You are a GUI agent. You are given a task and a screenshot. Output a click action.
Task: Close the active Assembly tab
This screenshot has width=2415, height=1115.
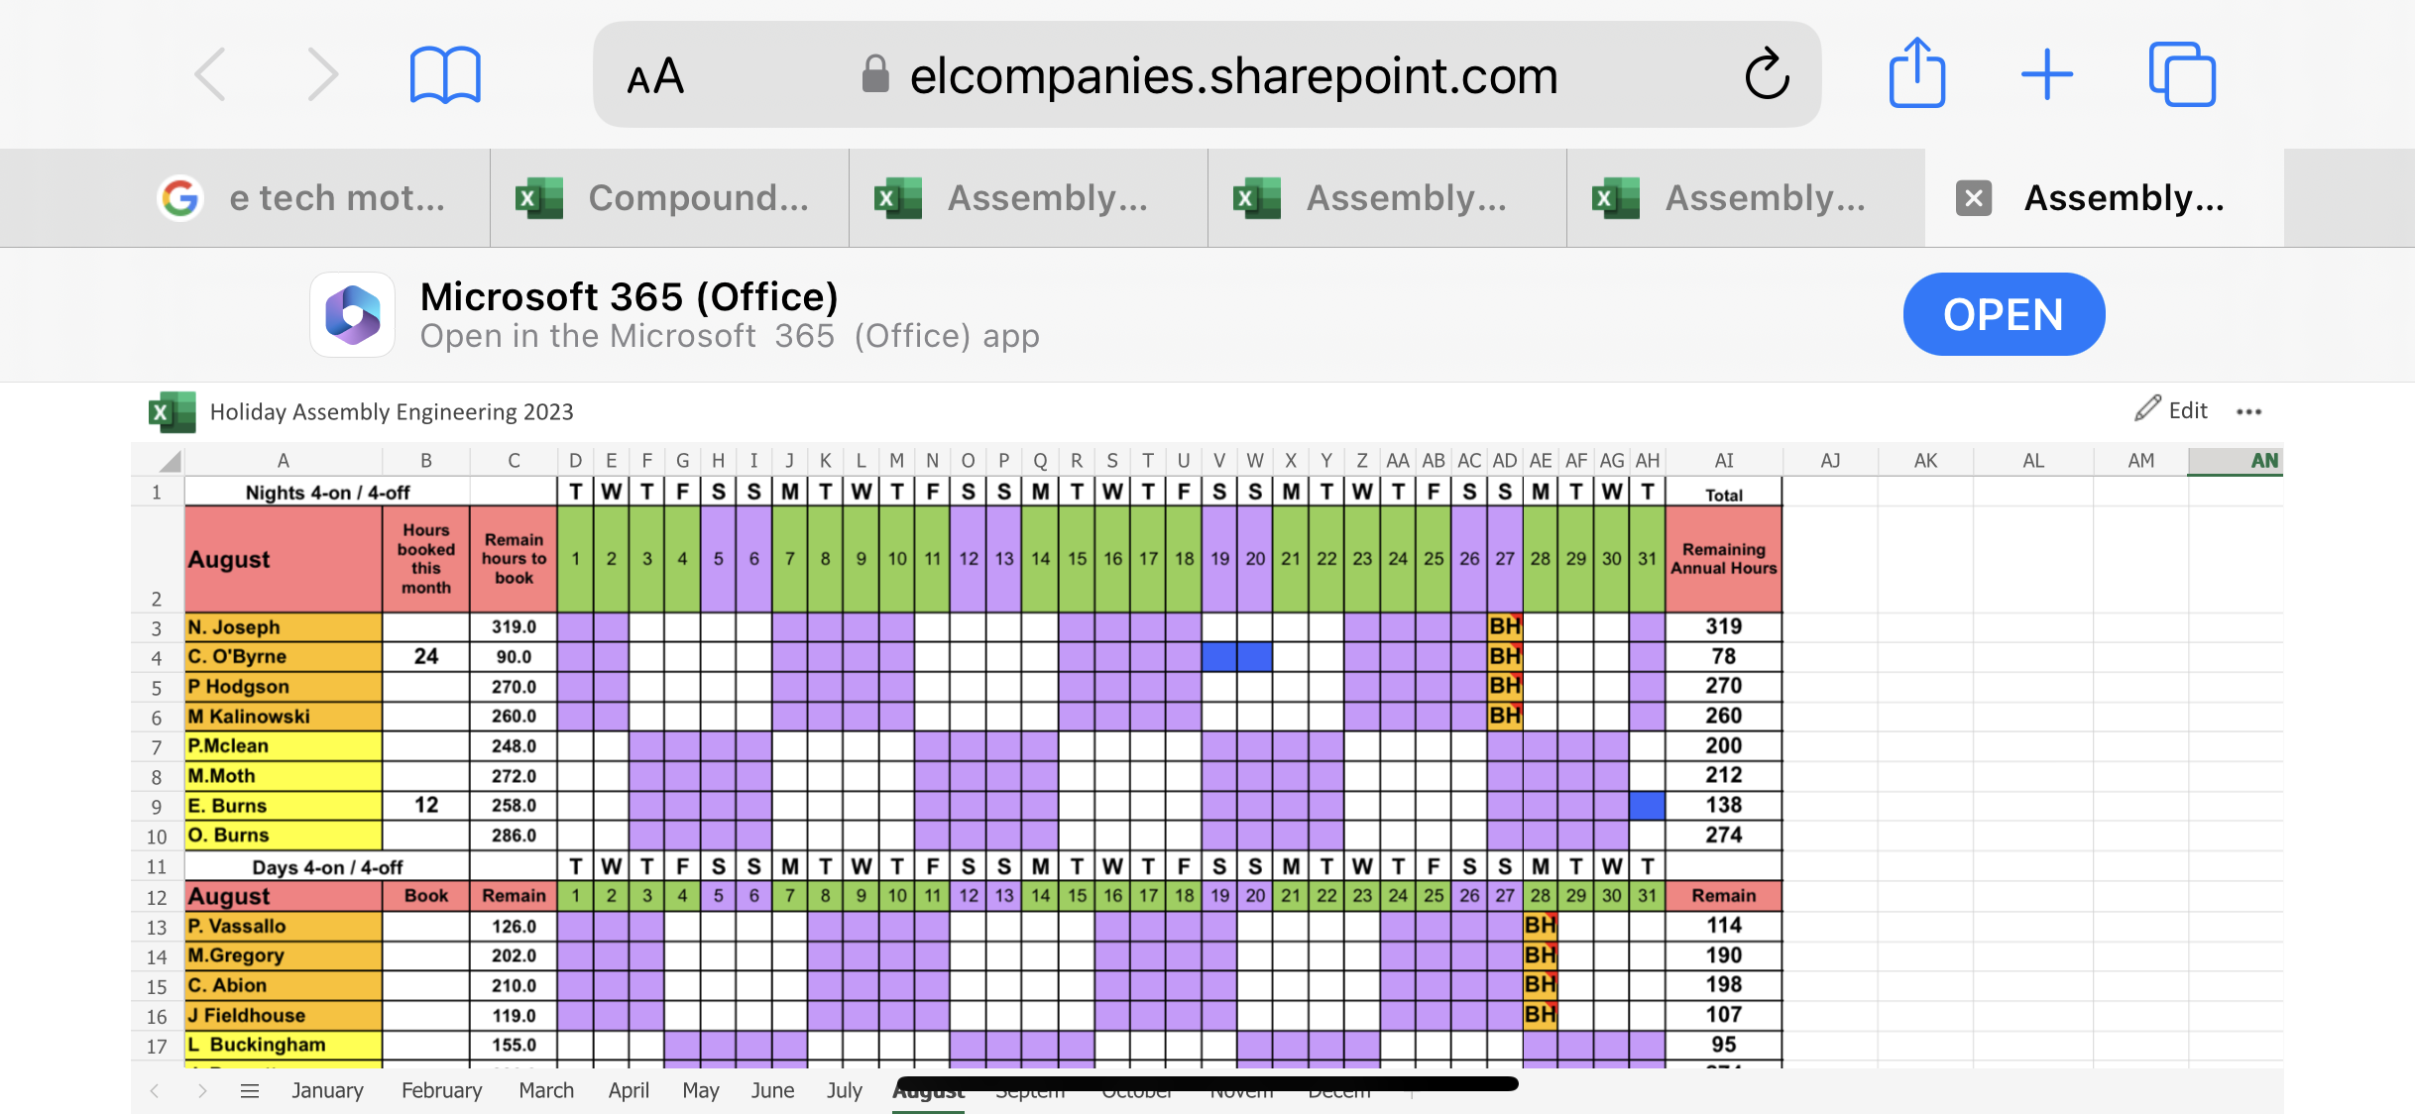[1973, 198]
